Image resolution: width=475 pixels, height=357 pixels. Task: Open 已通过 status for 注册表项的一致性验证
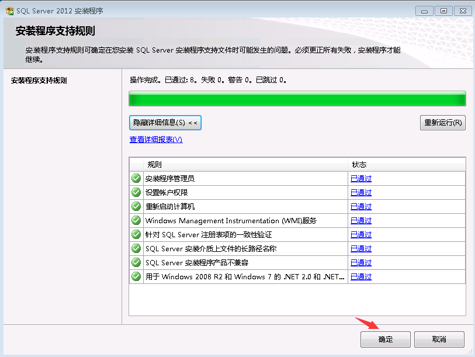pos(361,234)
